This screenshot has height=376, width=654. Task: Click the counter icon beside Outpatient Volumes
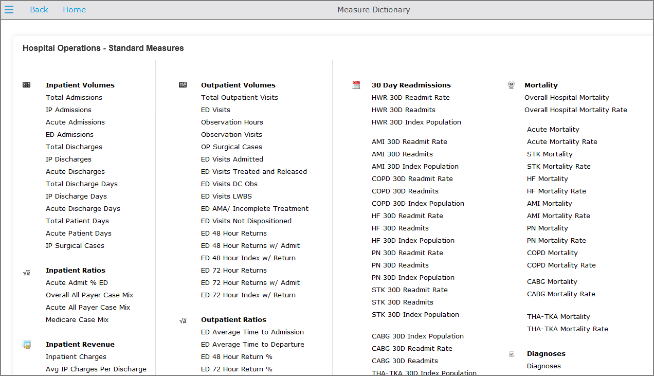point(183,84)
